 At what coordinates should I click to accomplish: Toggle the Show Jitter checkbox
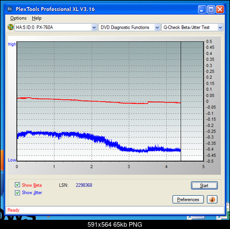[x=17, y=192]
